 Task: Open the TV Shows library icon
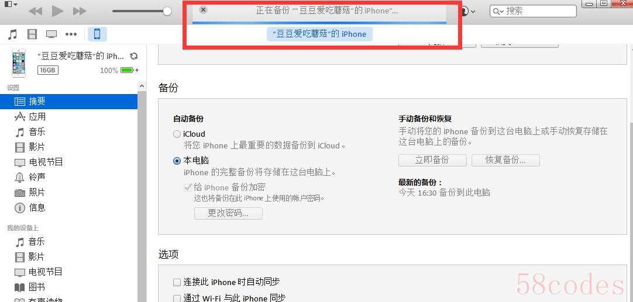tap(51, 34)
